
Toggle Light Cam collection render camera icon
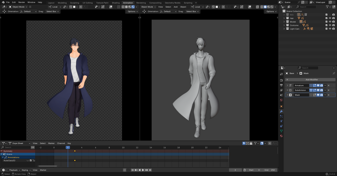[x=334, y=29]
